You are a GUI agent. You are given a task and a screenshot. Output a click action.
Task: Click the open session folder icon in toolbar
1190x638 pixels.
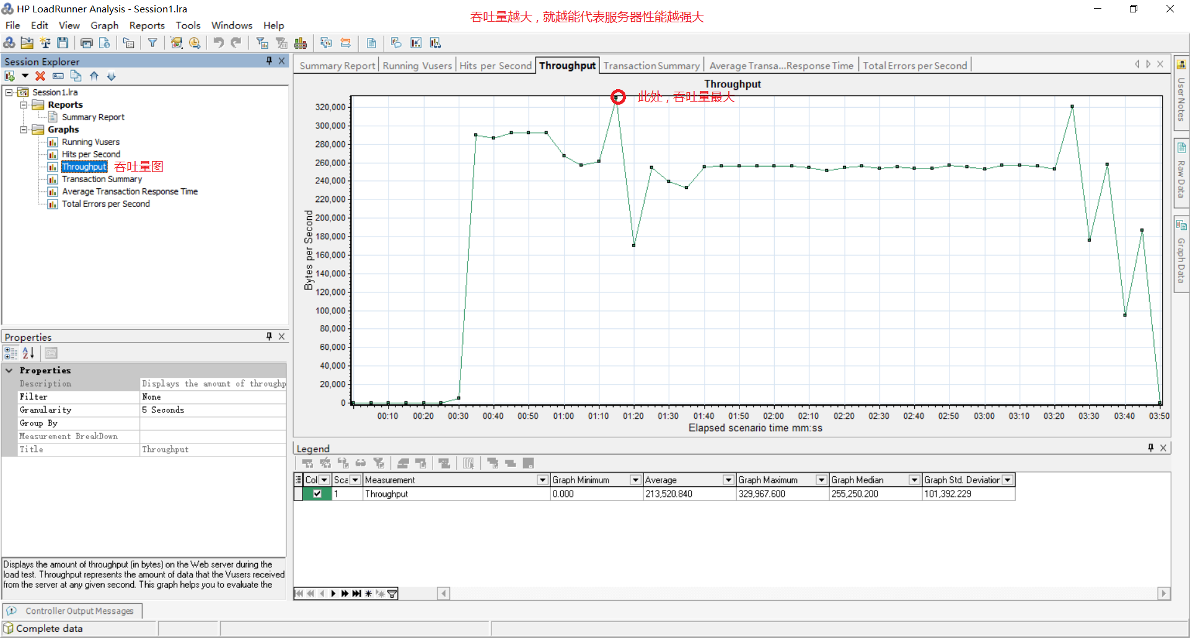[x=27, y=43]
